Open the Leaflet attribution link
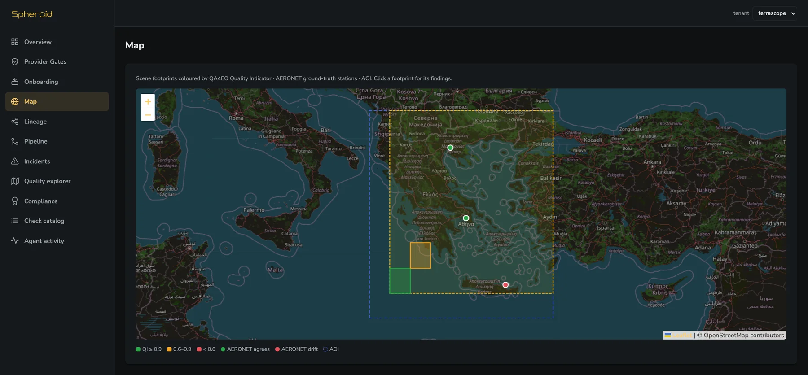Viewport: 808px width, 375px height. pos(678,335)
